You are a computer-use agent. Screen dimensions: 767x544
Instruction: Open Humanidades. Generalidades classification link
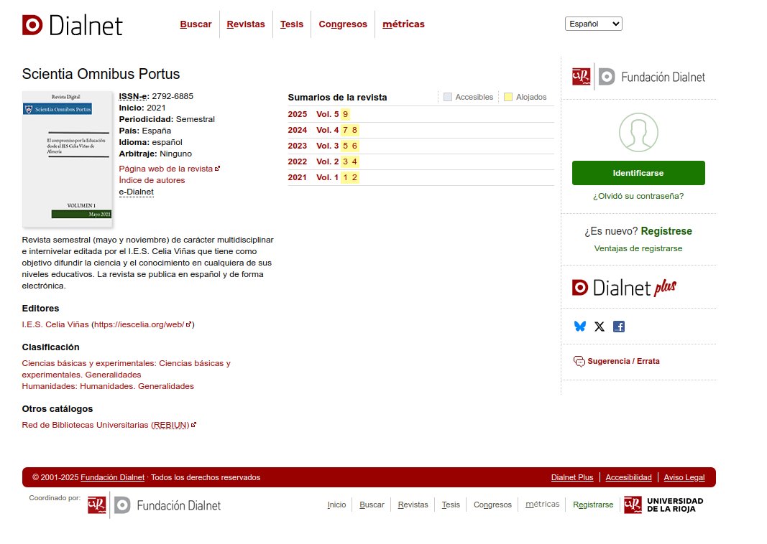pos(108,386)
